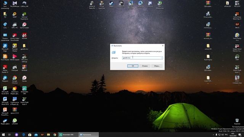This screenshot has width=244, height=137.
Task: Select the PES 2019 Settings icon
Action: tap(24, 58)
